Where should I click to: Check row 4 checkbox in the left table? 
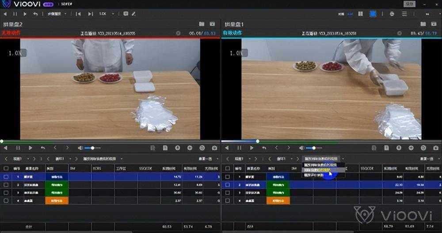(6, 201)
